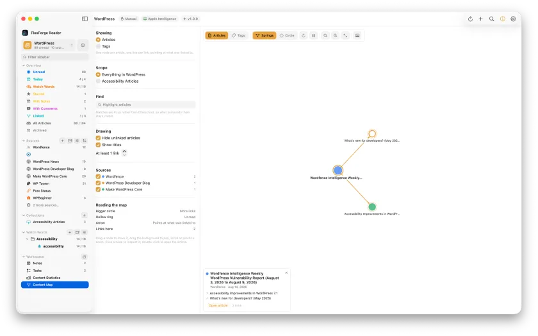
Task: Focus the Highlight articles find field
Action: point(146,105)
